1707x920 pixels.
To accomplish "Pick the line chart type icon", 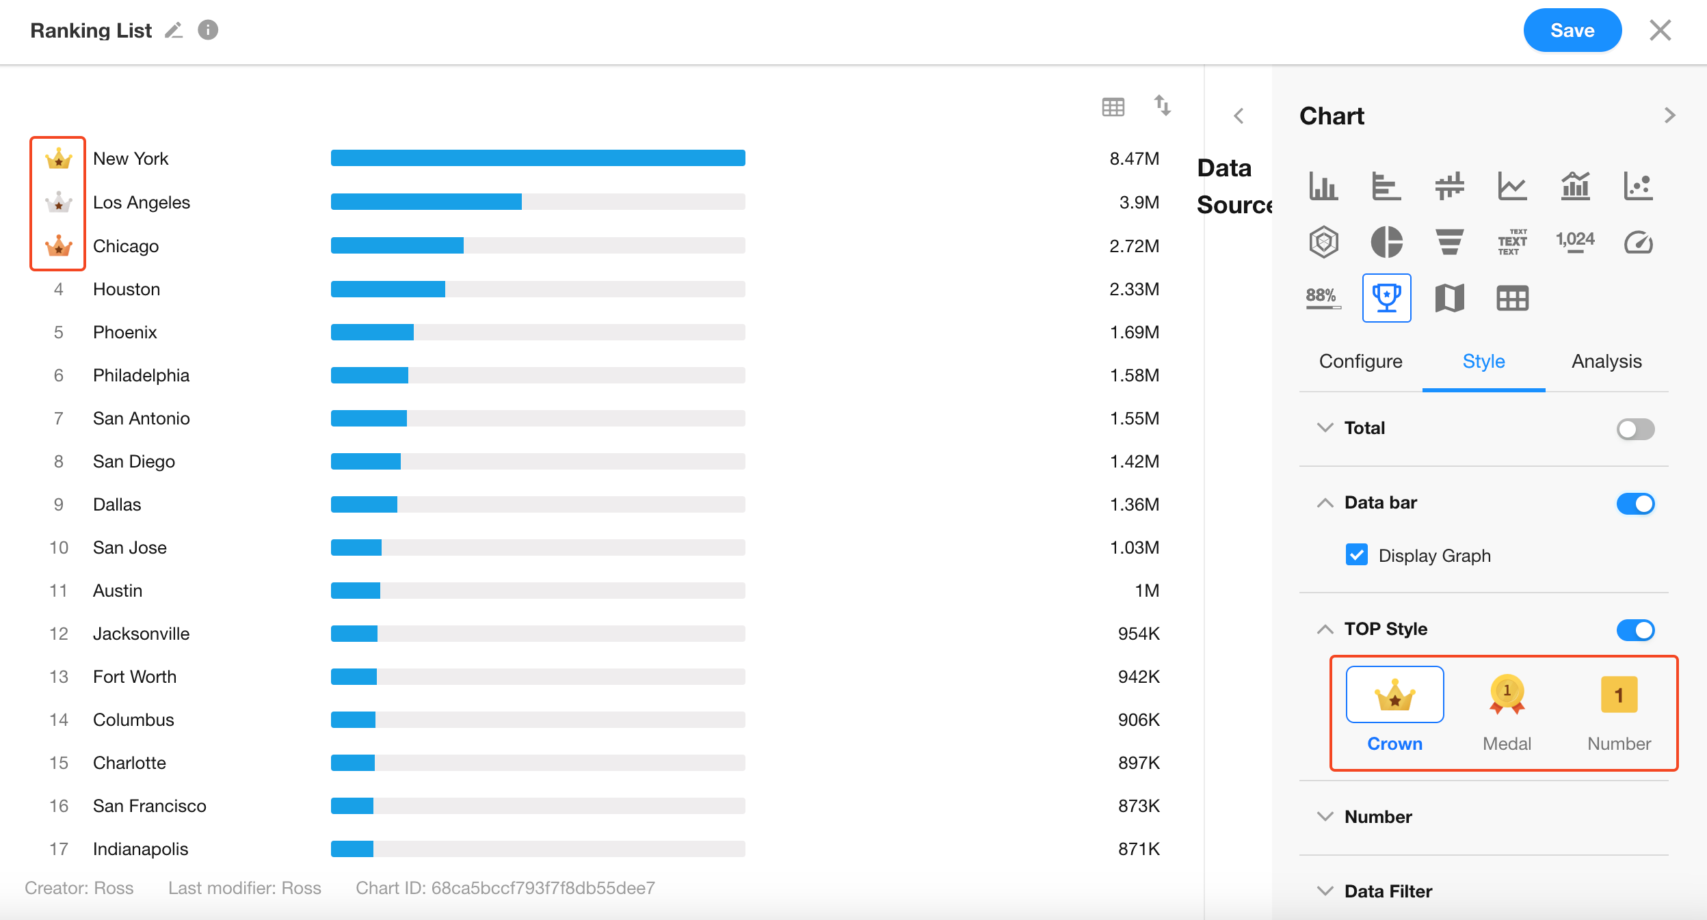I will coord(1512,186).
